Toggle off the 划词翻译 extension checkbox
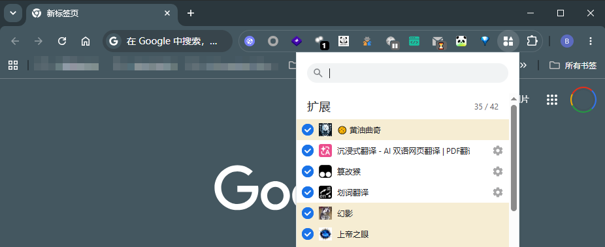Screen dimensions: 605x247 pos(308,192)
